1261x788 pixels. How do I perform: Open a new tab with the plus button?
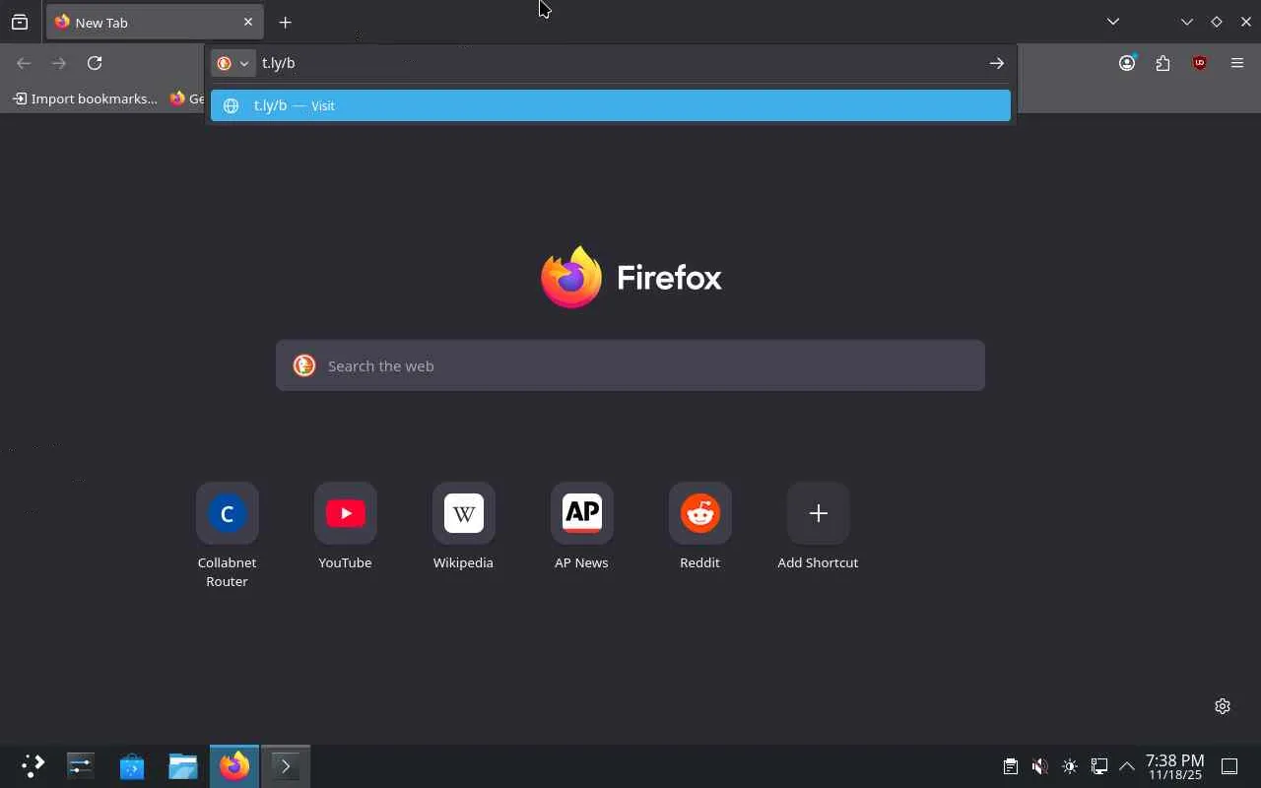[285, 22]
